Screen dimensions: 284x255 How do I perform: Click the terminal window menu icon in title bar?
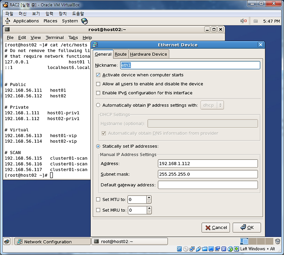[x=7, y=29]
